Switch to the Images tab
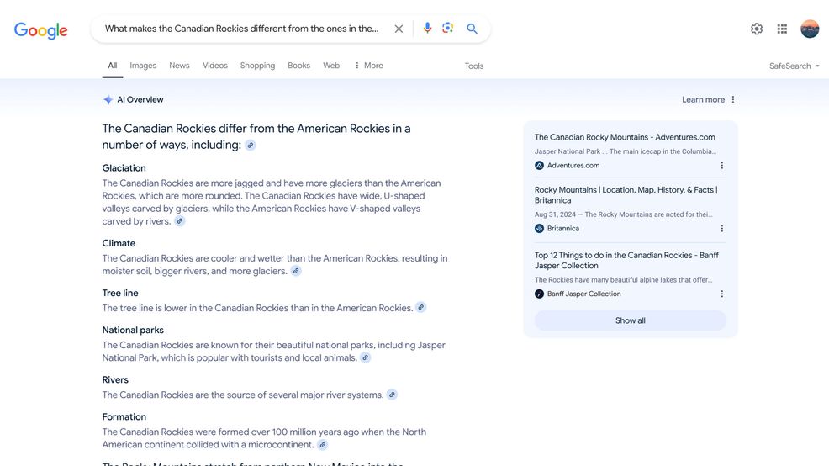 click(x=143, y=66)
